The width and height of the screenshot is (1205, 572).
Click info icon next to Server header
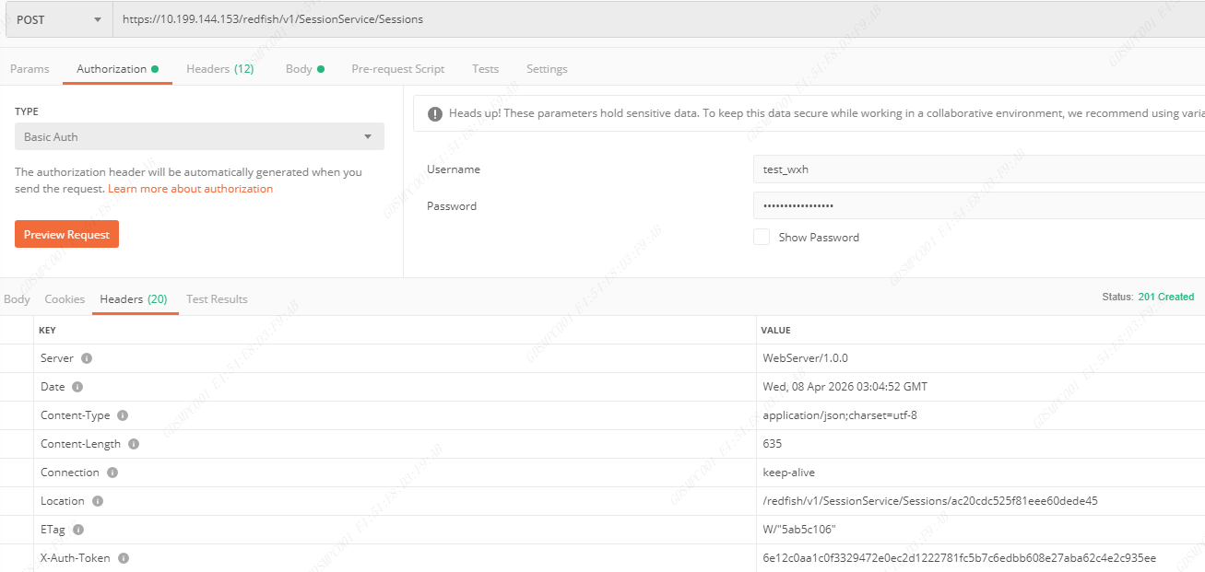(x=87, y=358)
